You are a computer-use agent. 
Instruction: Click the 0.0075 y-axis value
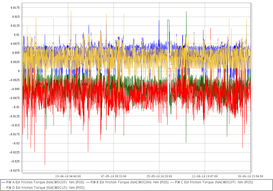click(15, 44)
